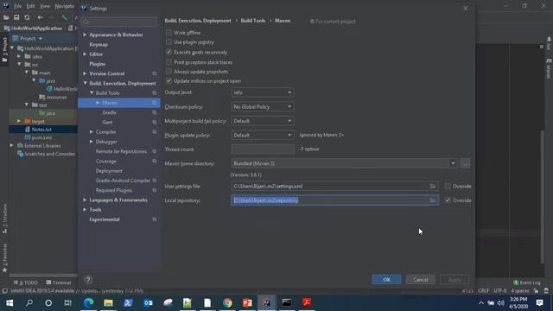This screenshot has height=311, width=553.
Task: Click the ellipsis button beside Maven home directory
Action: [x=465, y=163]
